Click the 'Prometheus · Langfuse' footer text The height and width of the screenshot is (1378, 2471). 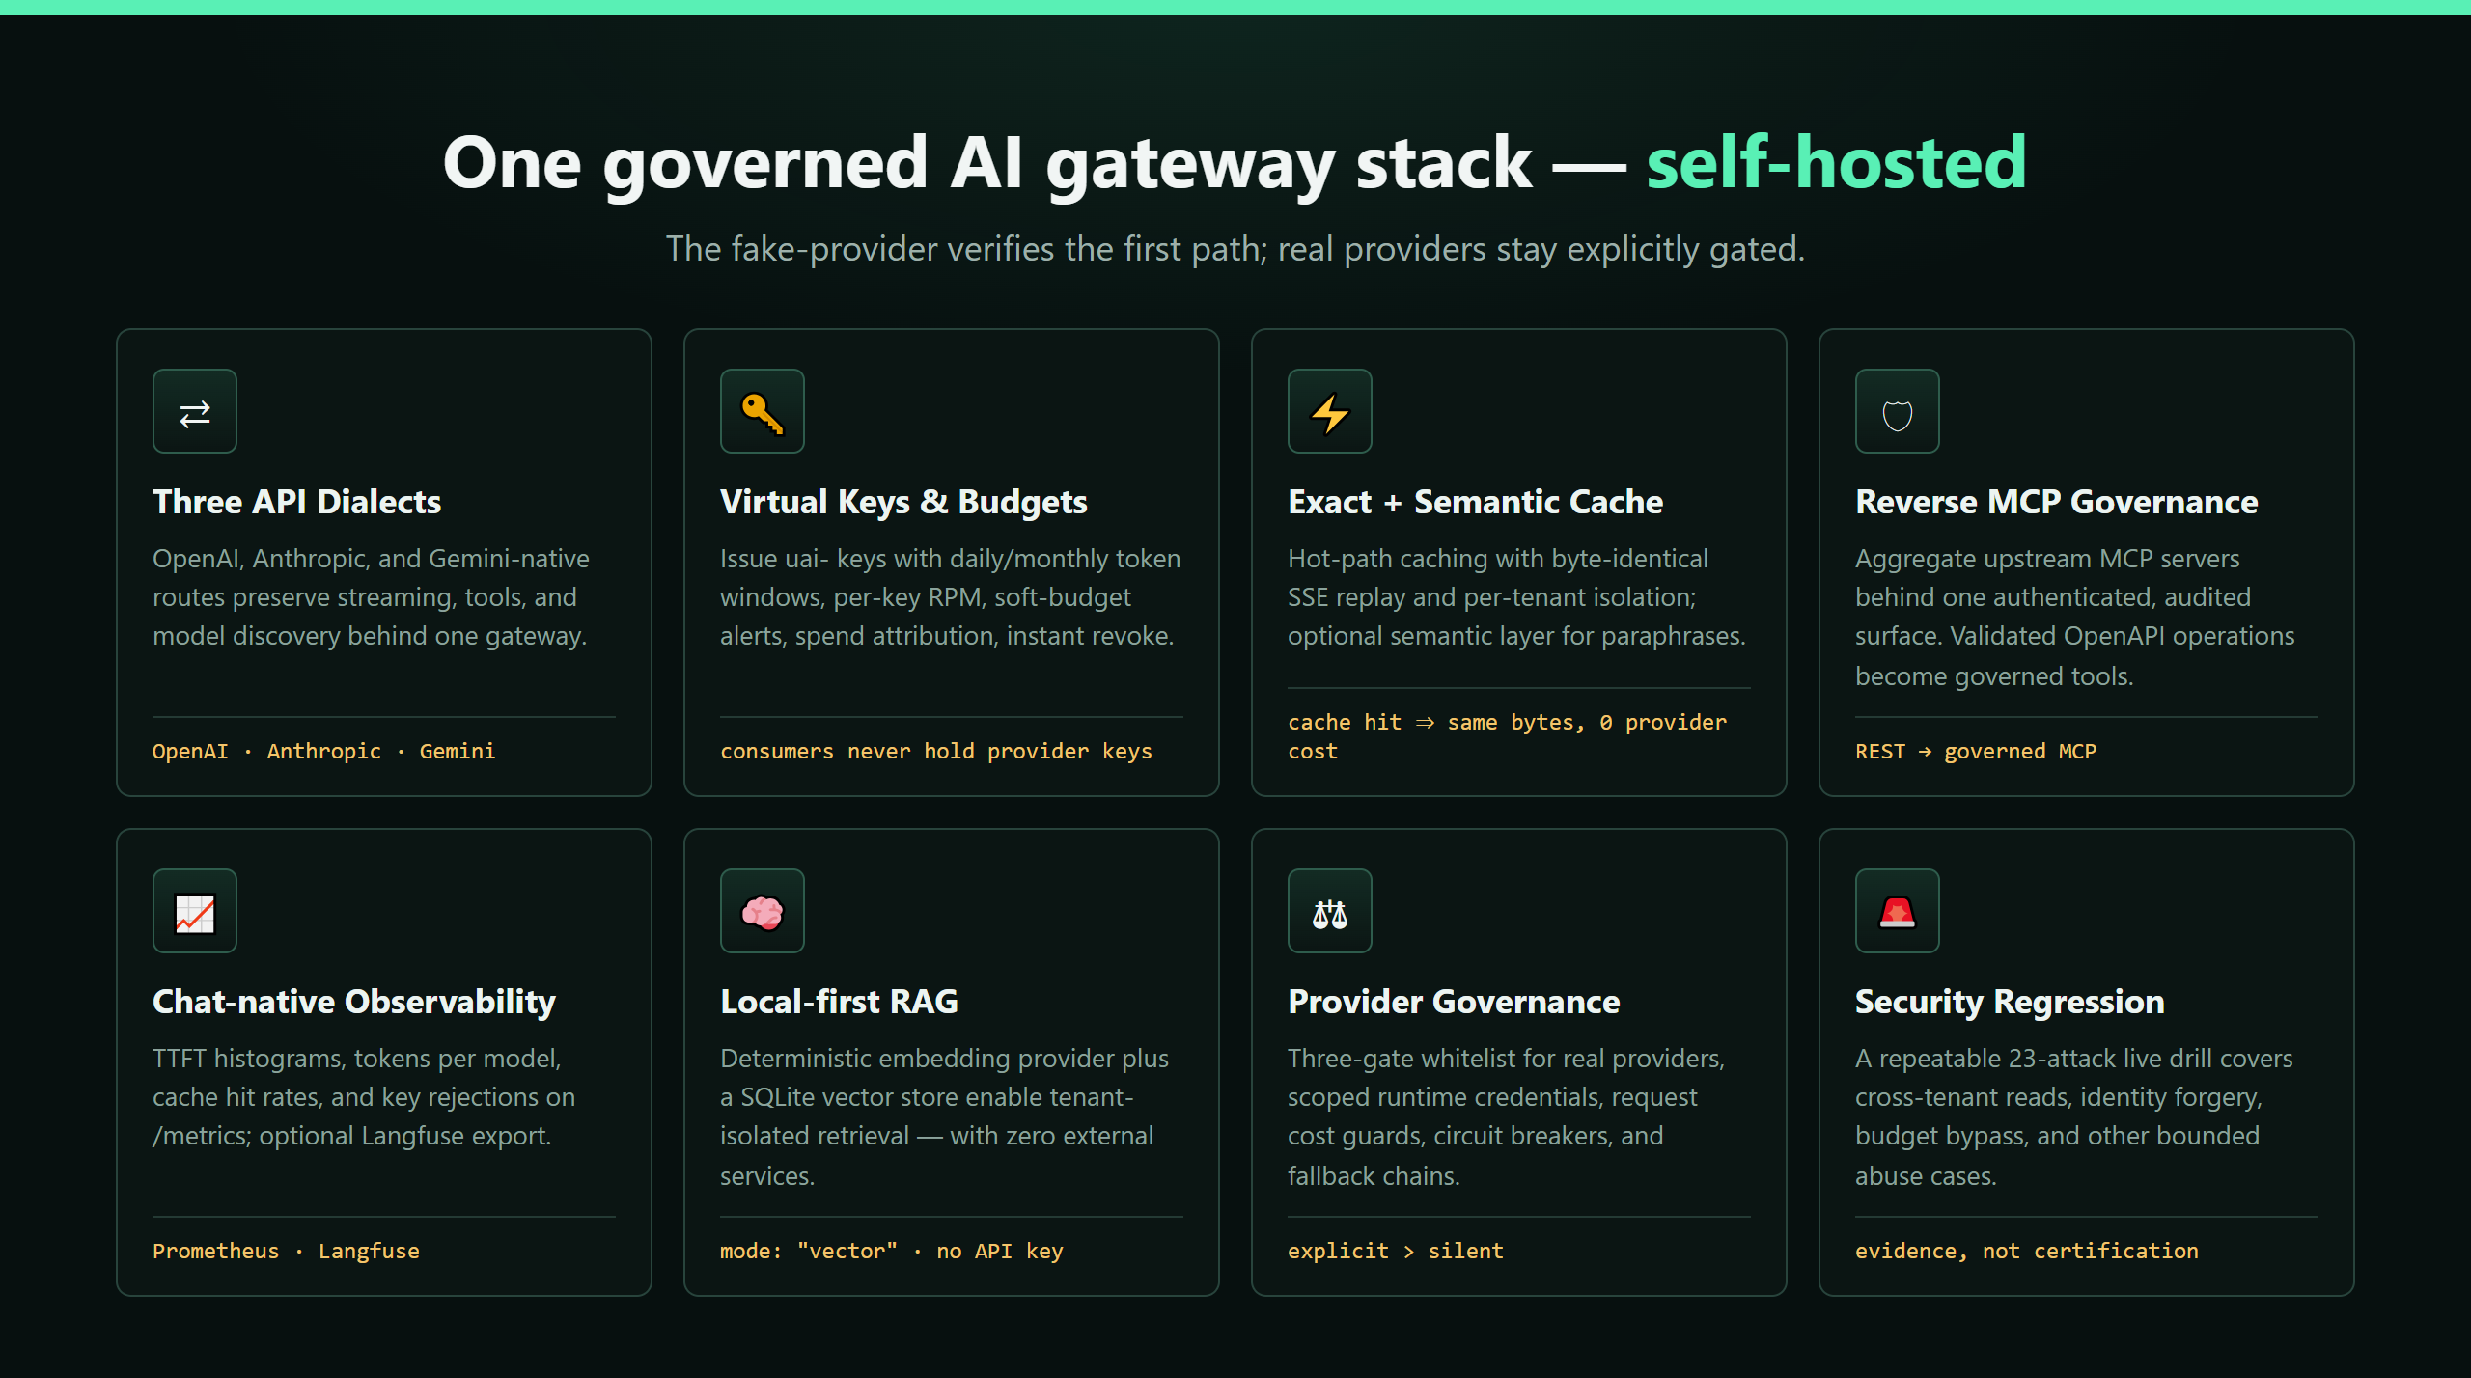click(286, 1251)
